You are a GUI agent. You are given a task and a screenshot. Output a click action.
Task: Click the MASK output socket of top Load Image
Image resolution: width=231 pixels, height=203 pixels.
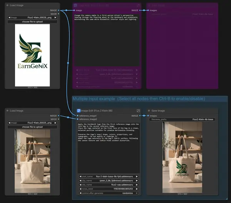[59, 14]
